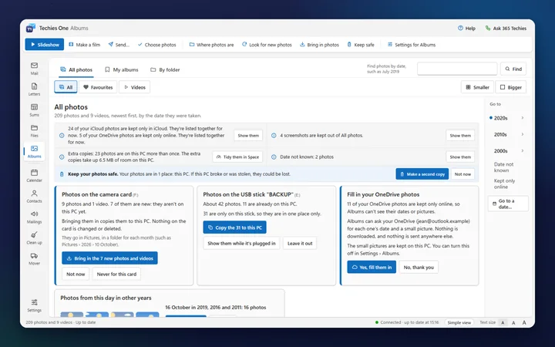The height and width of the screenshot is (347, 555).
Task: Switch to the By folder tab
Action: 165,69
